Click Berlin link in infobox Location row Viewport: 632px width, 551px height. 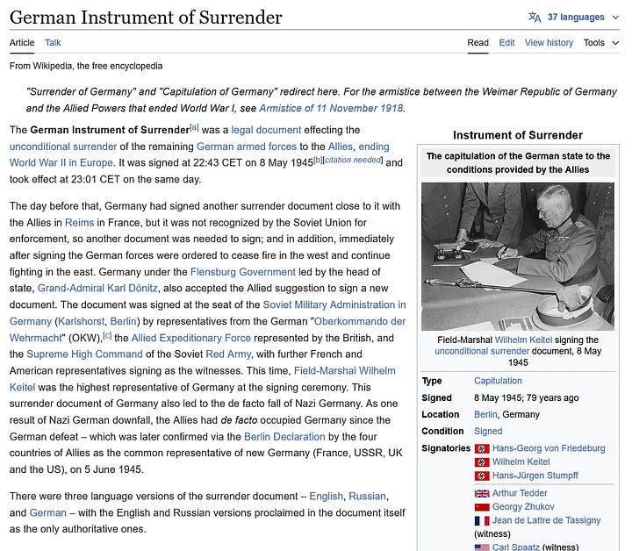[485, 415]
